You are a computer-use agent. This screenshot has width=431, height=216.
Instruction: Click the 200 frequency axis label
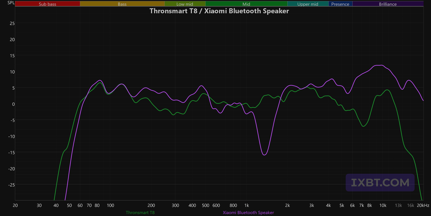(151, 205)
